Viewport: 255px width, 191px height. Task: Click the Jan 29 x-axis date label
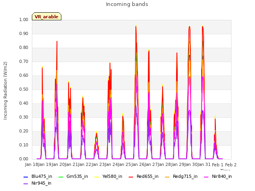pos(178,165)
